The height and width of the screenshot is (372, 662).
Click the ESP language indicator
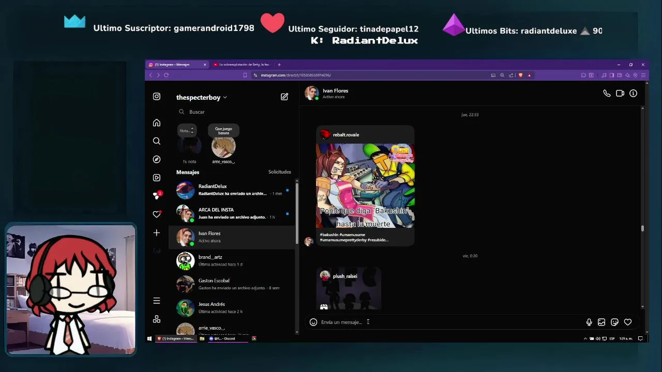tap(612, 338)
